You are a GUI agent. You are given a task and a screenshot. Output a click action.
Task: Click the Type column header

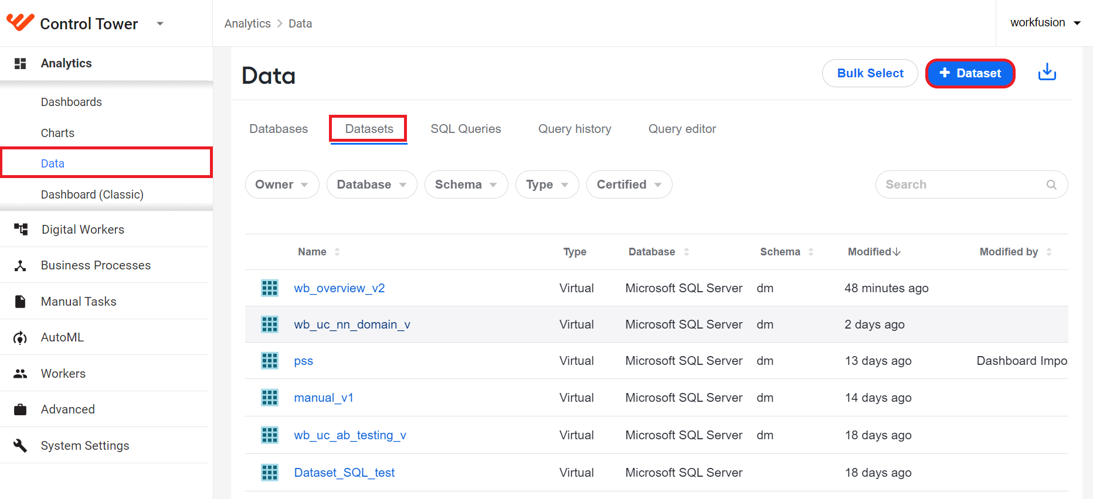coord(575,252)
